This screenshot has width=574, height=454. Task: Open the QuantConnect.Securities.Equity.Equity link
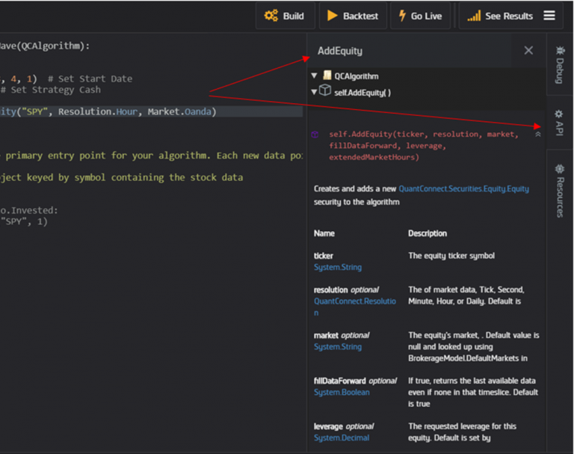tap(463, 189)
